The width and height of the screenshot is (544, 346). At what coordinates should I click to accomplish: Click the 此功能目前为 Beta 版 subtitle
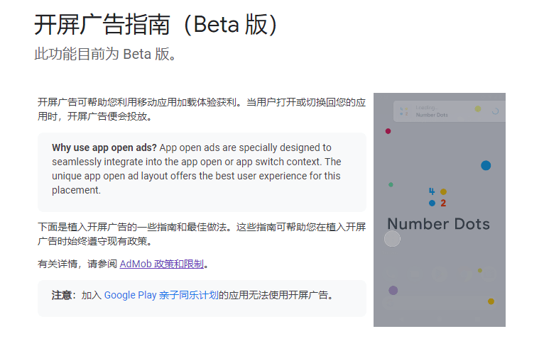105,55
